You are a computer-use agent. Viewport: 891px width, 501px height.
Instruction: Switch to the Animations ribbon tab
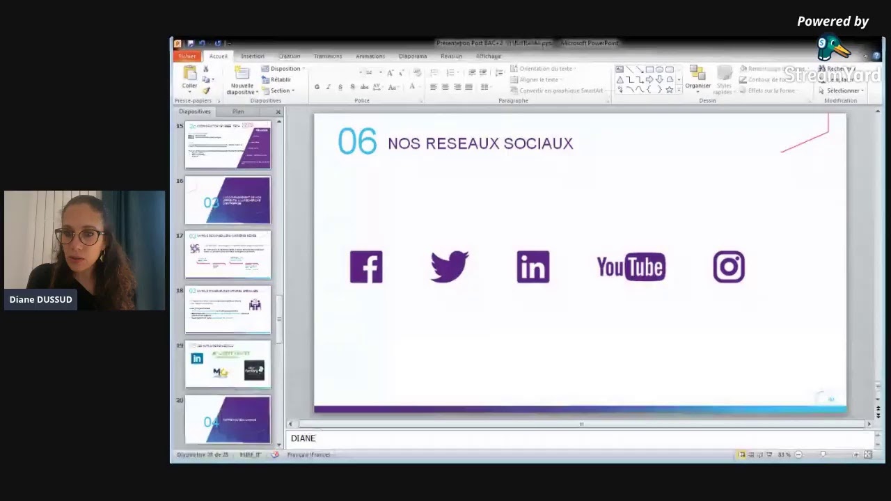(x=370, y=56)
